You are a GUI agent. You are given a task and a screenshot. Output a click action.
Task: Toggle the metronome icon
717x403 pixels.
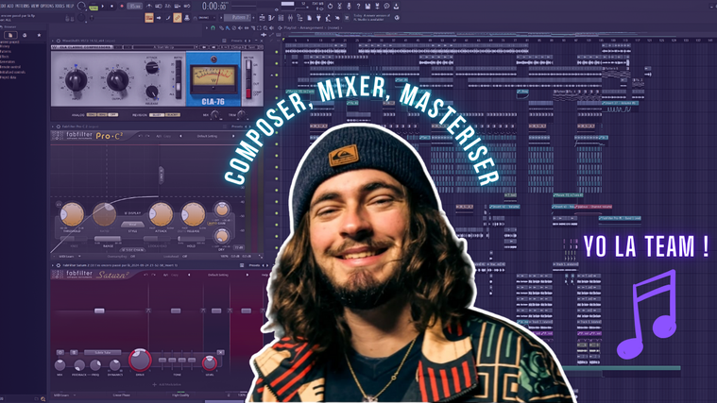point(149,7)
